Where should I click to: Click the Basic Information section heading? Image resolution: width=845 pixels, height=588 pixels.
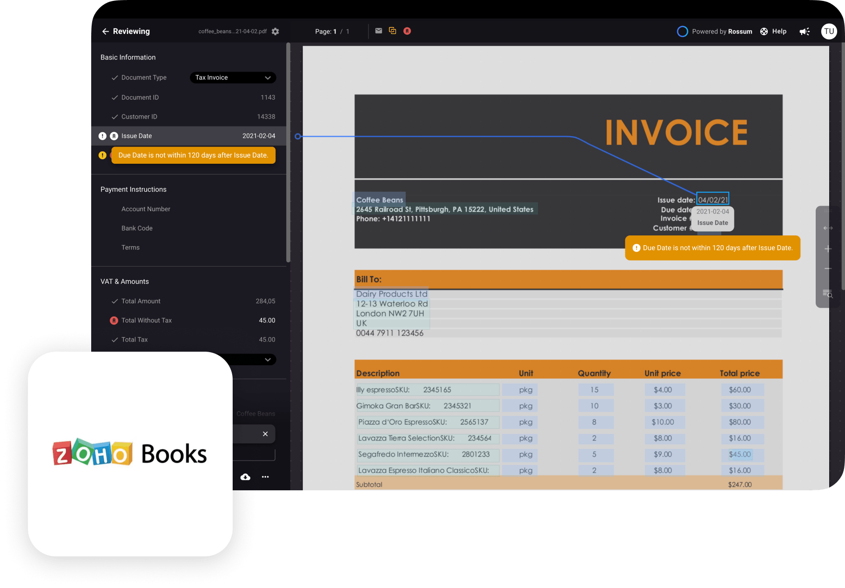tap(128, 57)
